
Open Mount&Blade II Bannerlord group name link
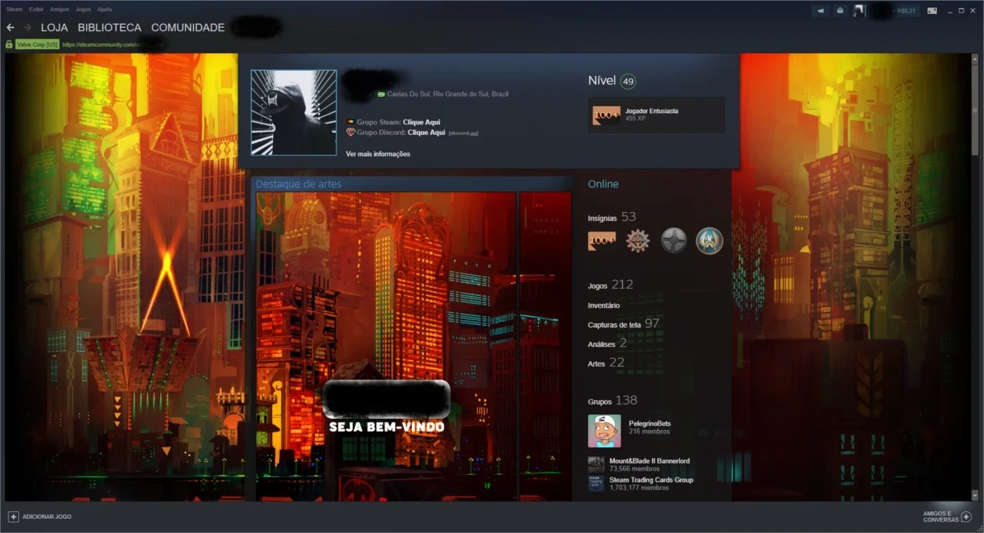click(x=649, y=461)
